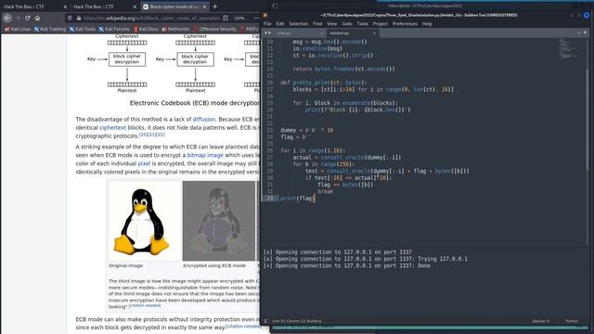The image size is (594, 334).
Task: Open a new Firefox tab
Action: pos(214,6)
